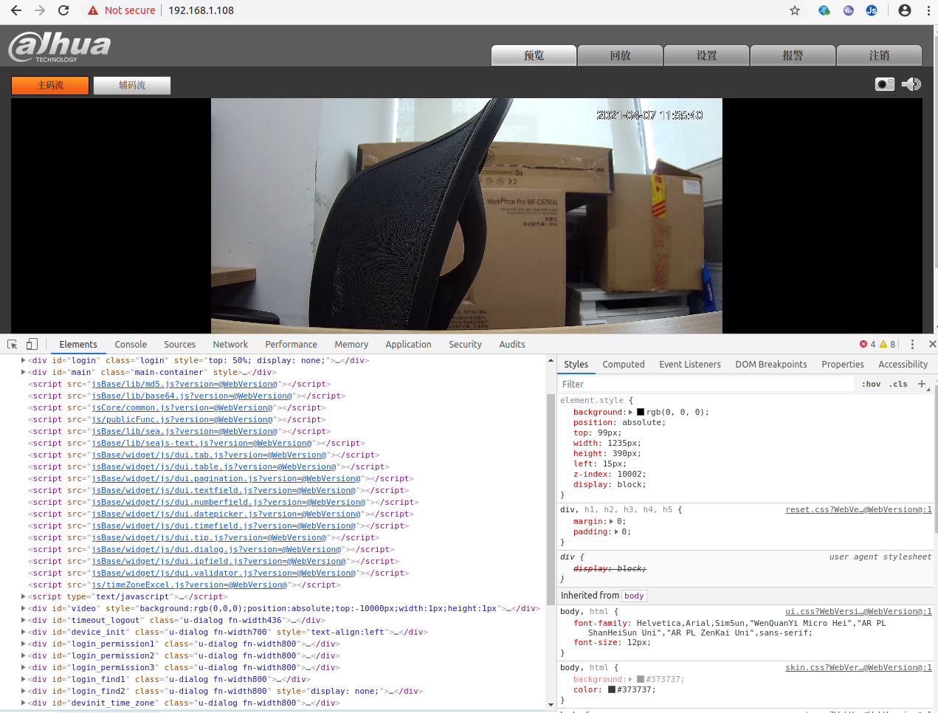
Task: Click the 注销 logout button
Action: point(877,55)
